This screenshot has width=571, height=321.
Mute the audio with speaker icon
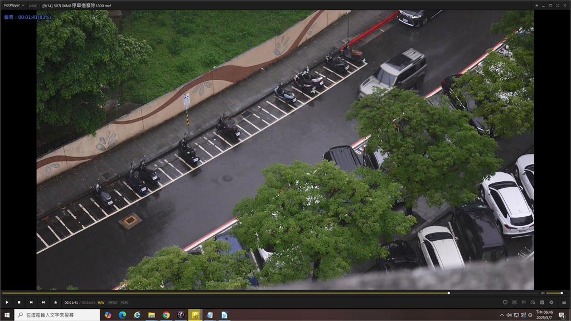(x=543, y=293)
